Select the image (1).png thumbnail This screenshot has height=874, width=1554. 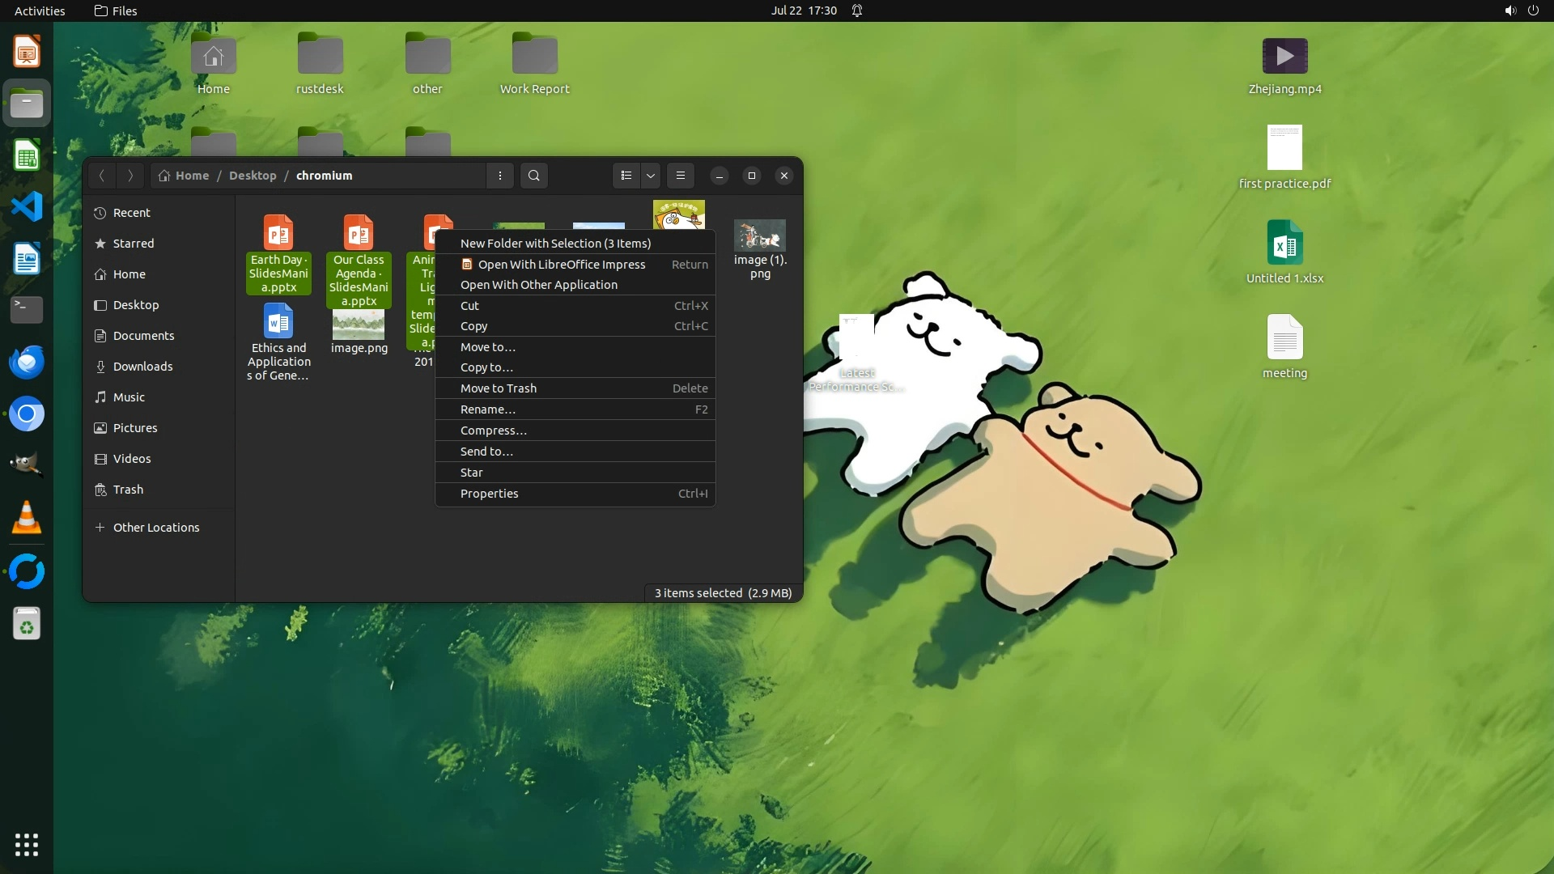click(x=759, y=236)
